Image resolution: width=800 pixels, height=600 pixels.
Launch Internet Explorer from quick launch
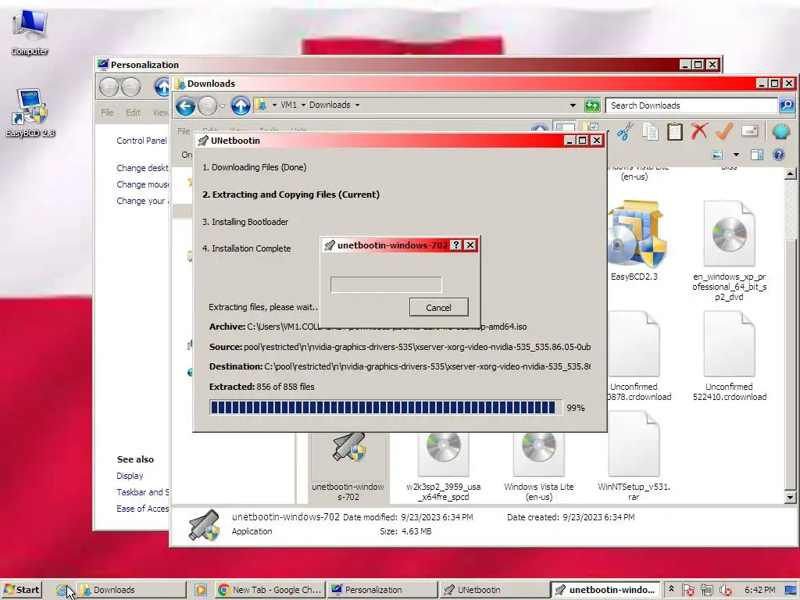click(62, 590)
